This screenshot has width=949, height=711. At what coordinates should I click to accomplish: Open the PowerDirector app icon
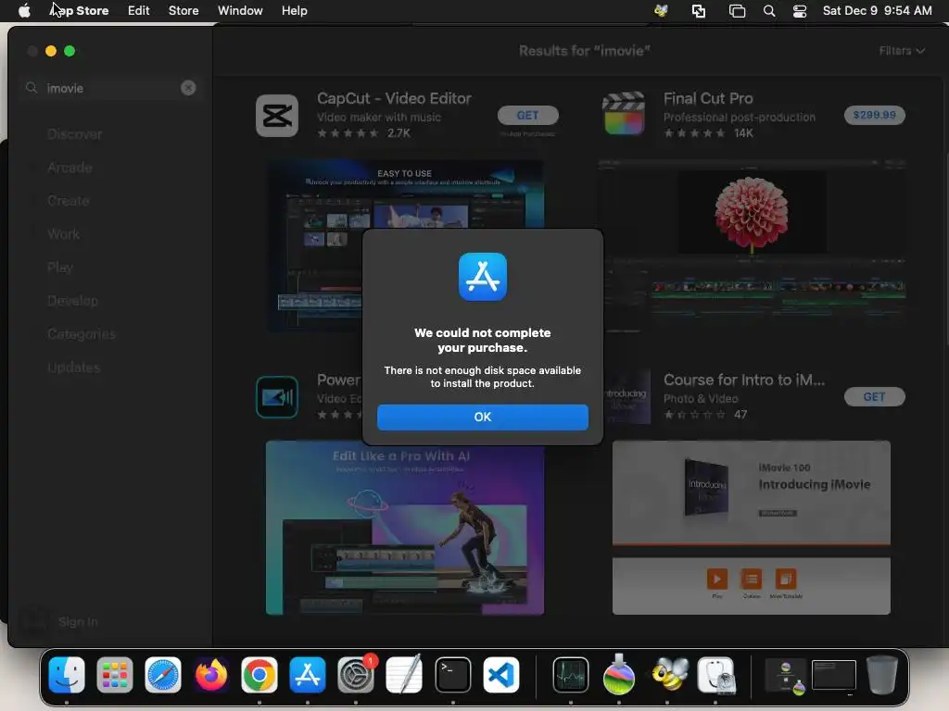(277, 397)
